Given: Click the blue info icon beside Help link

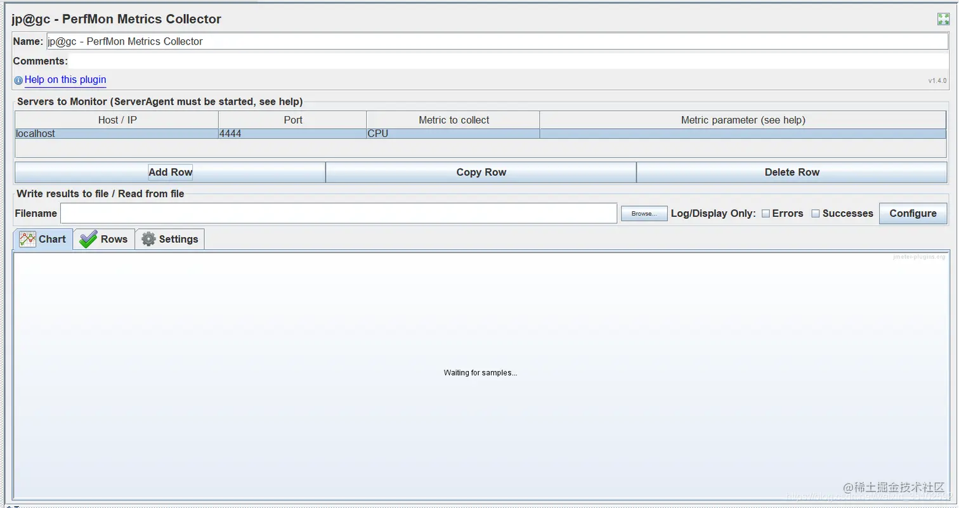Looking at the screenshot, I should pos(18,81).
